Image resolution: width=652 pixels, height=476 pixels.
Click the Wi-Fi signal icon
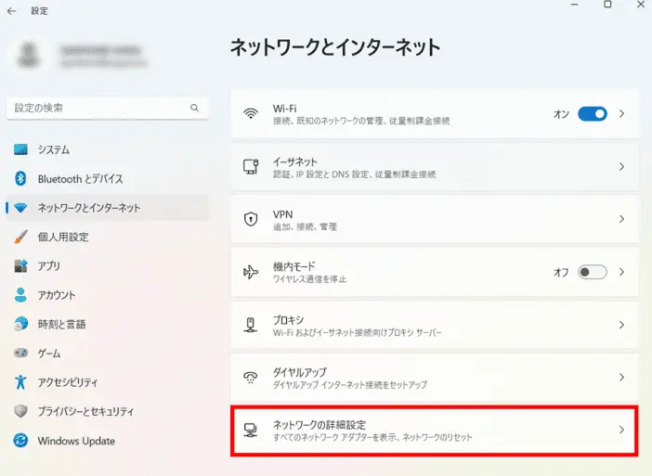pyautogui.click(x=250, y=114)
